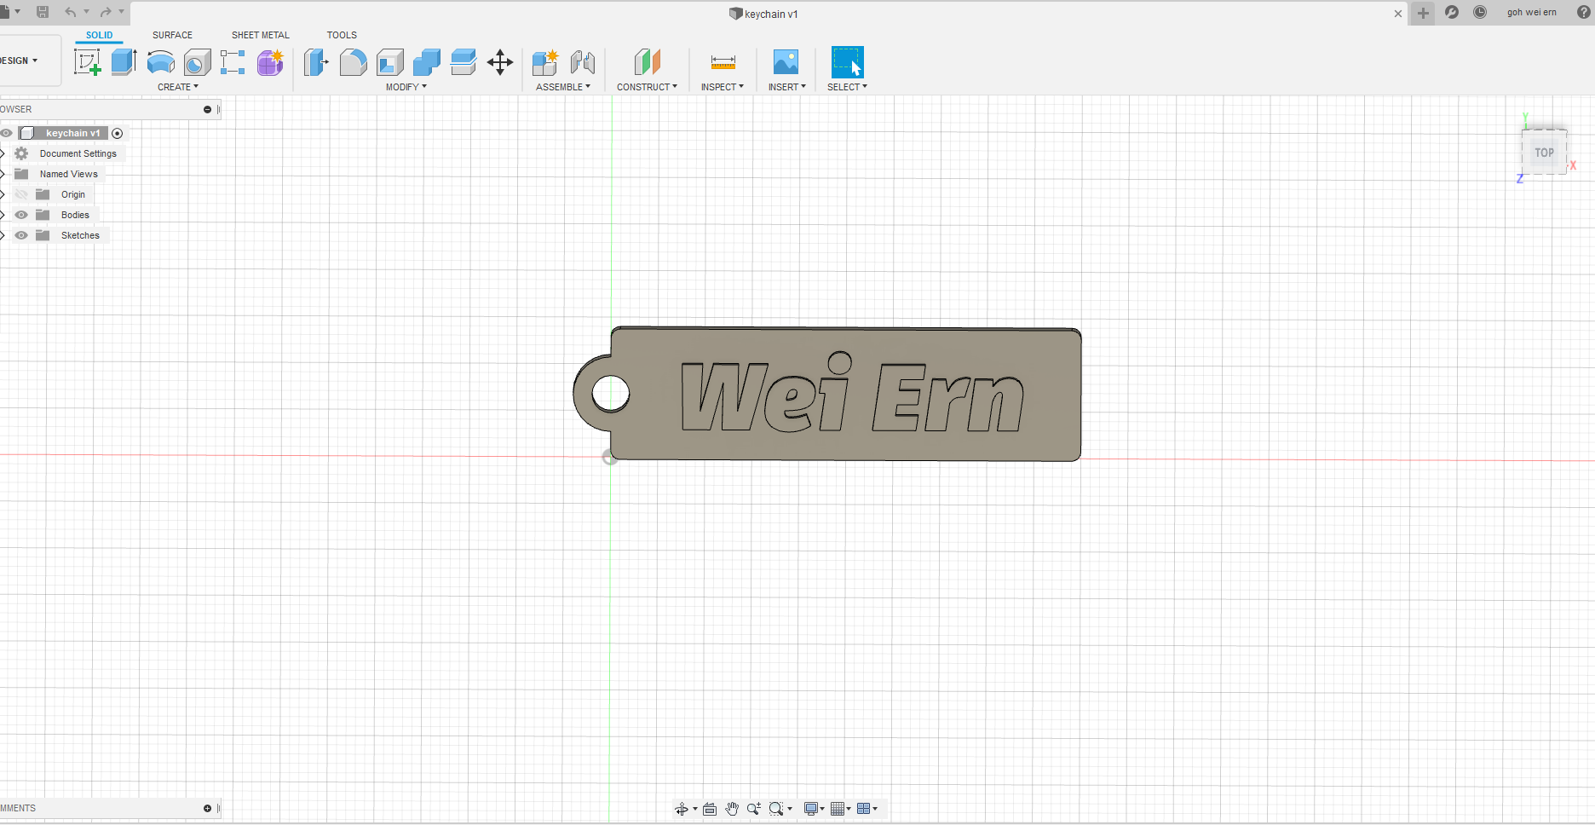Click the Save icon
The height and width of the screenshot is (825, 1595).
(43, 12)
